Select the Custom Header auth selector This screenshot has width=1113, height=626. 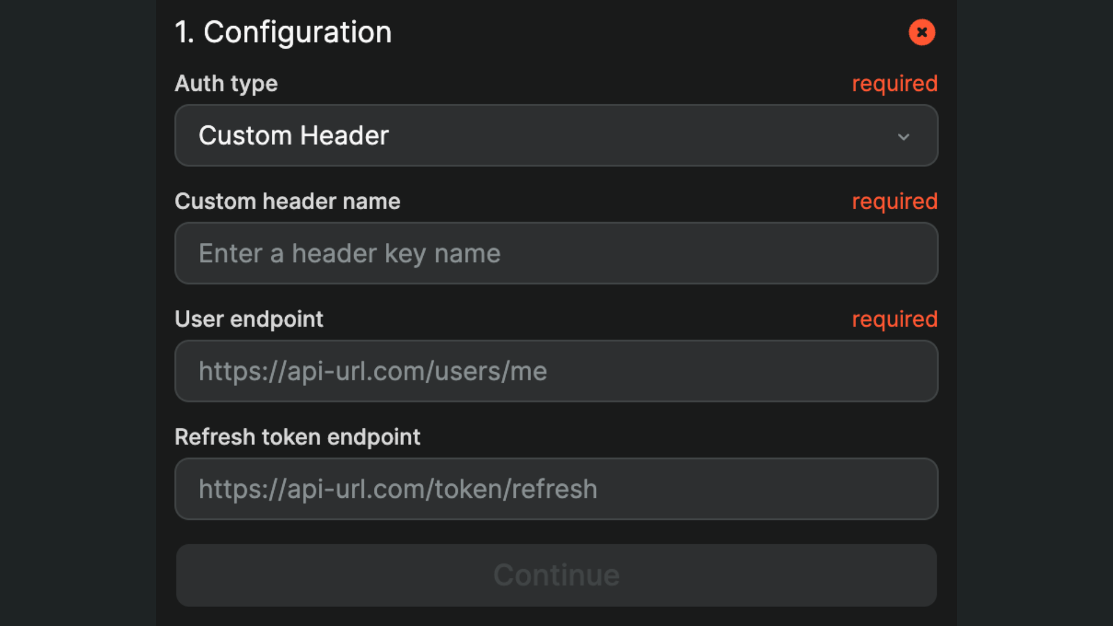coord(556,136)
